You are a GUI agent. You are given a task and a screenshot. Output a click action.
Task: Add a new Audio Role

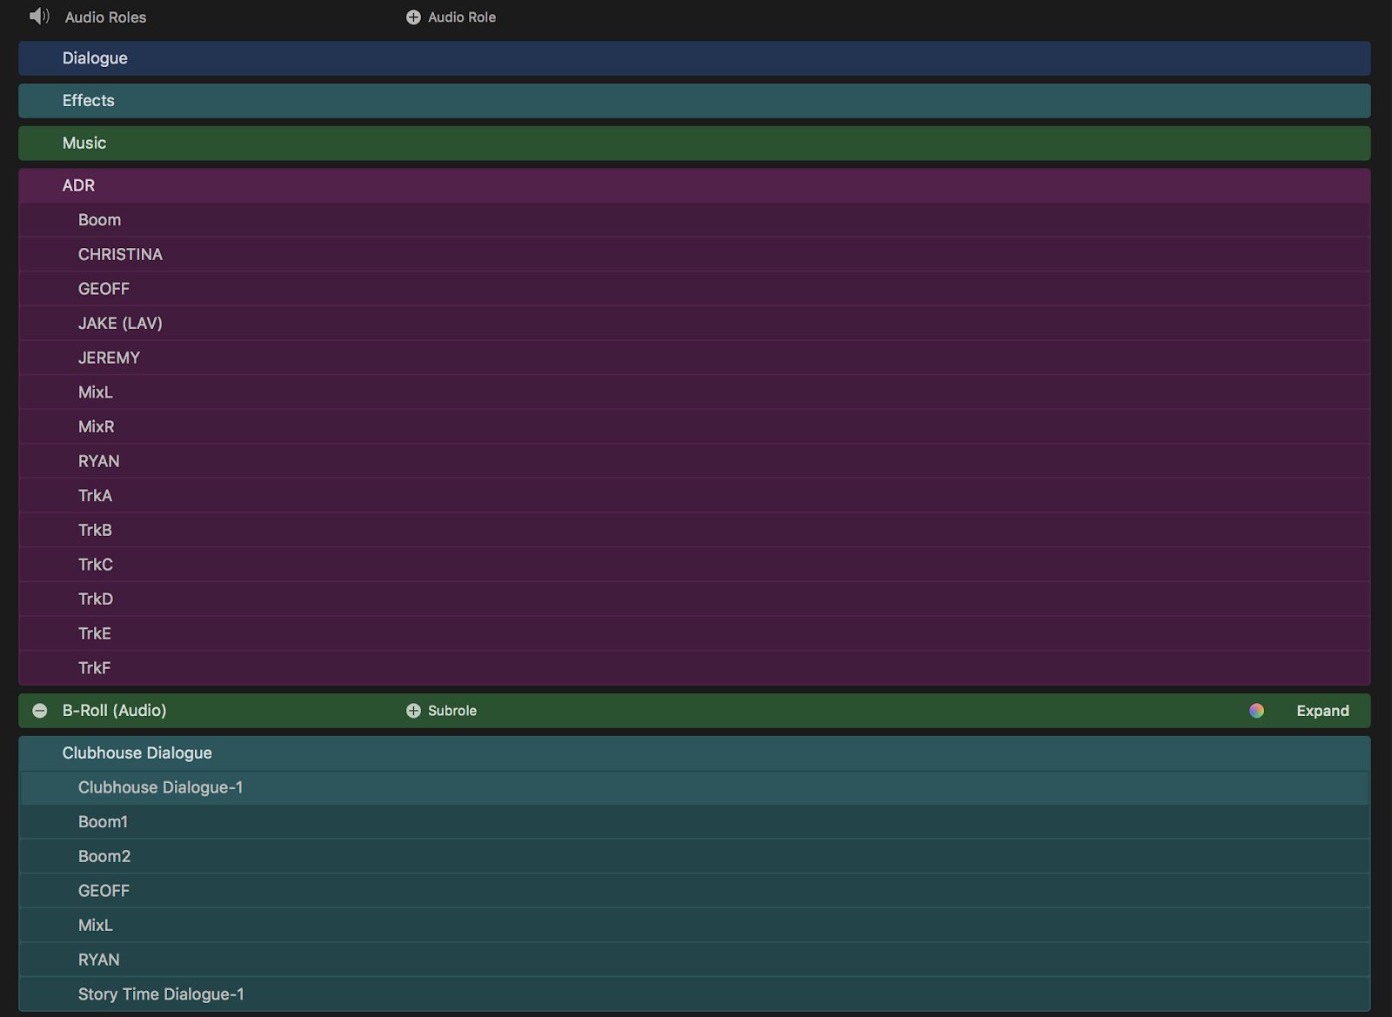(451, 17)
